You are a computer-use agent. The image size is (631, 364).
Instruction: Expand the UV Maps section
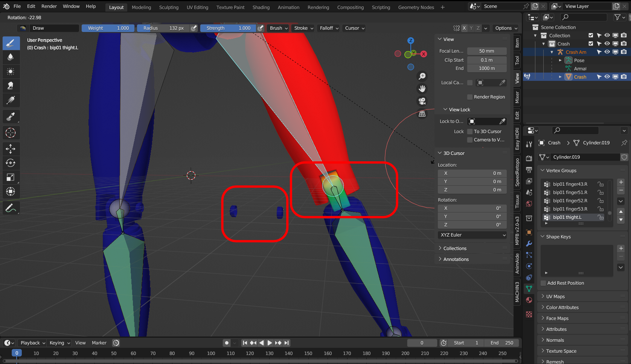555,297
